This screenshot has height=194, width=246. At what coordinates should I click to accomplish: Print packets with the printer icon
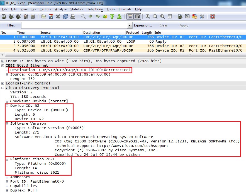73,16
